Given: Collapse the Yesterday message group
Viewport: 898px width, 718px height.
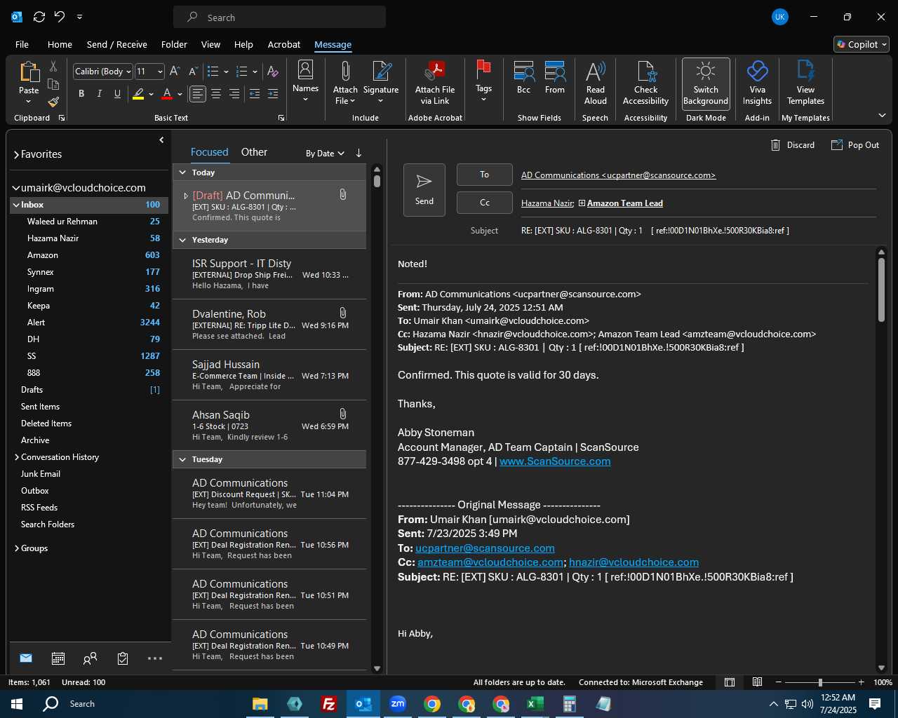Looking at the screenshot, I should point(182,240).
